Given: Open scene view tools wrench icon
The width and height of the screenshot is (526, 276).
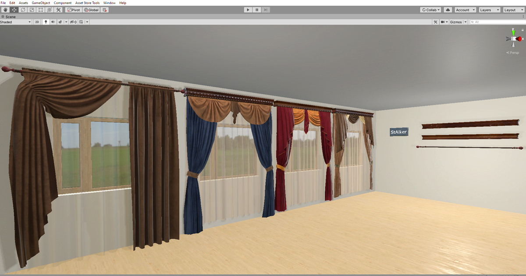Looking at the screenshot, I should point(435,22).
